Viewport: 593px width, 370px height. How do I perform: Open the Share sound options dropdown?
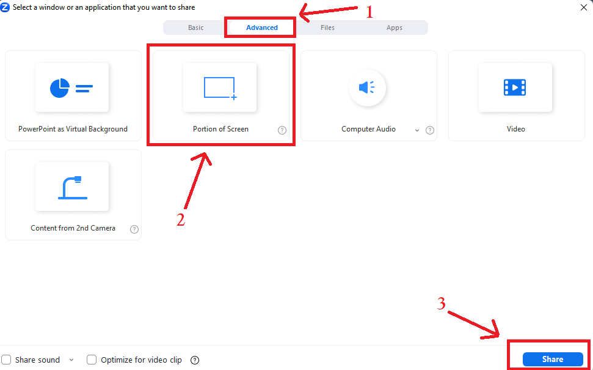(71, 360)
